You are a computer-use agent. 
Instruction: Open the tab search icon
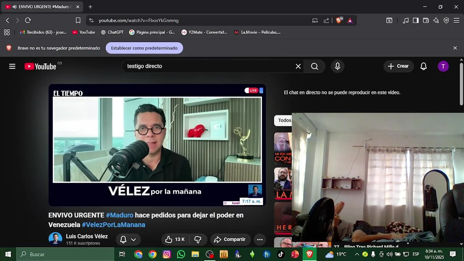[x=389, y=21]
